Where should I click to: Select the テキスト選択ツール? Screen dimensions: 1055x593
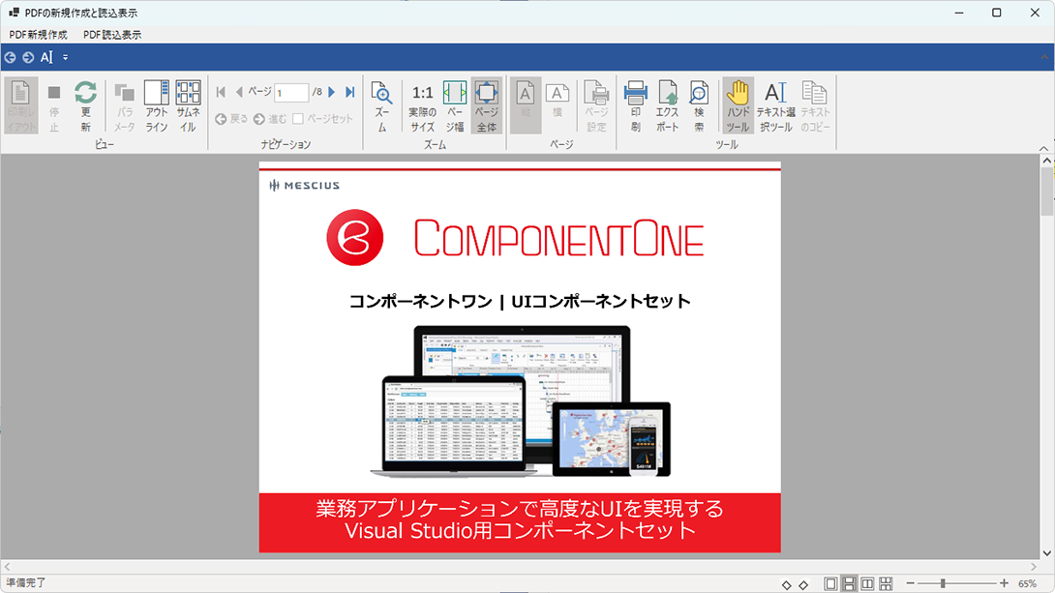[776, 105]
